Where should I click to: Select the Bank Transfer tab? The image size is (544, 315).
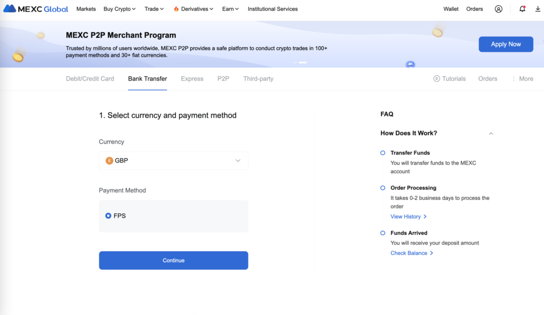(x=148, y=78)
